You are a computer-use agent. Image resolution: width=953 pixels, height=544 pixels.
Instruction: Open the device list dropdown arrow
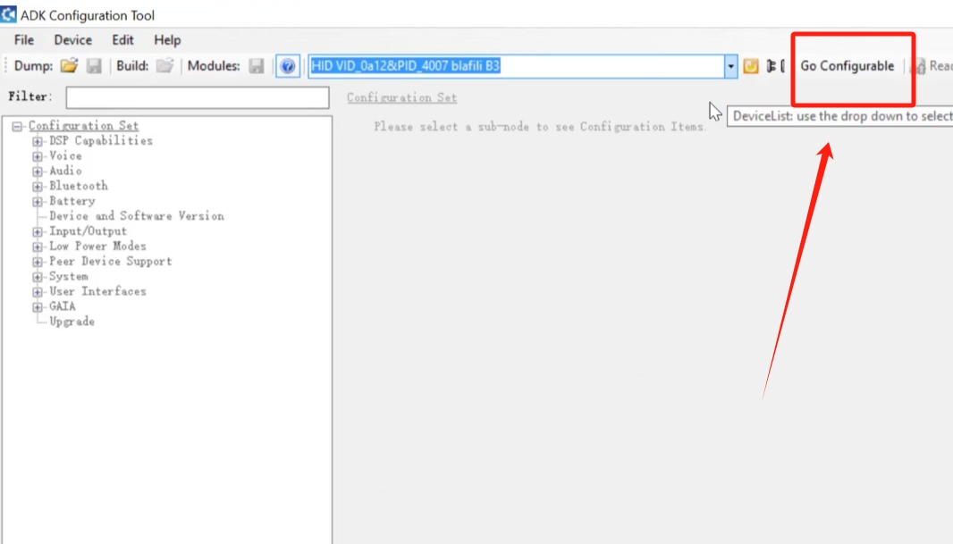(730, 65)
